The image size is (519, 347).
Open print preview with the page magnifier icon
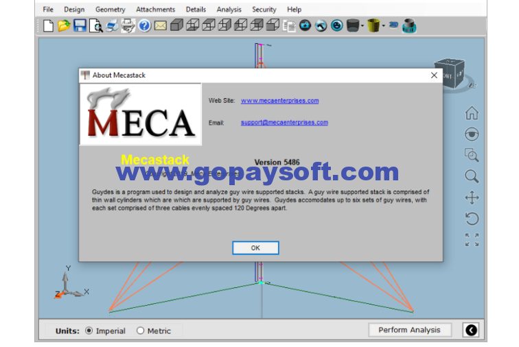[x=96, y=26]
